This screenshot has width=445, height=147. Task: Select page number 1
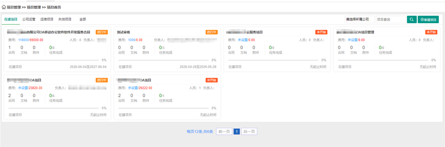point(236,132)
